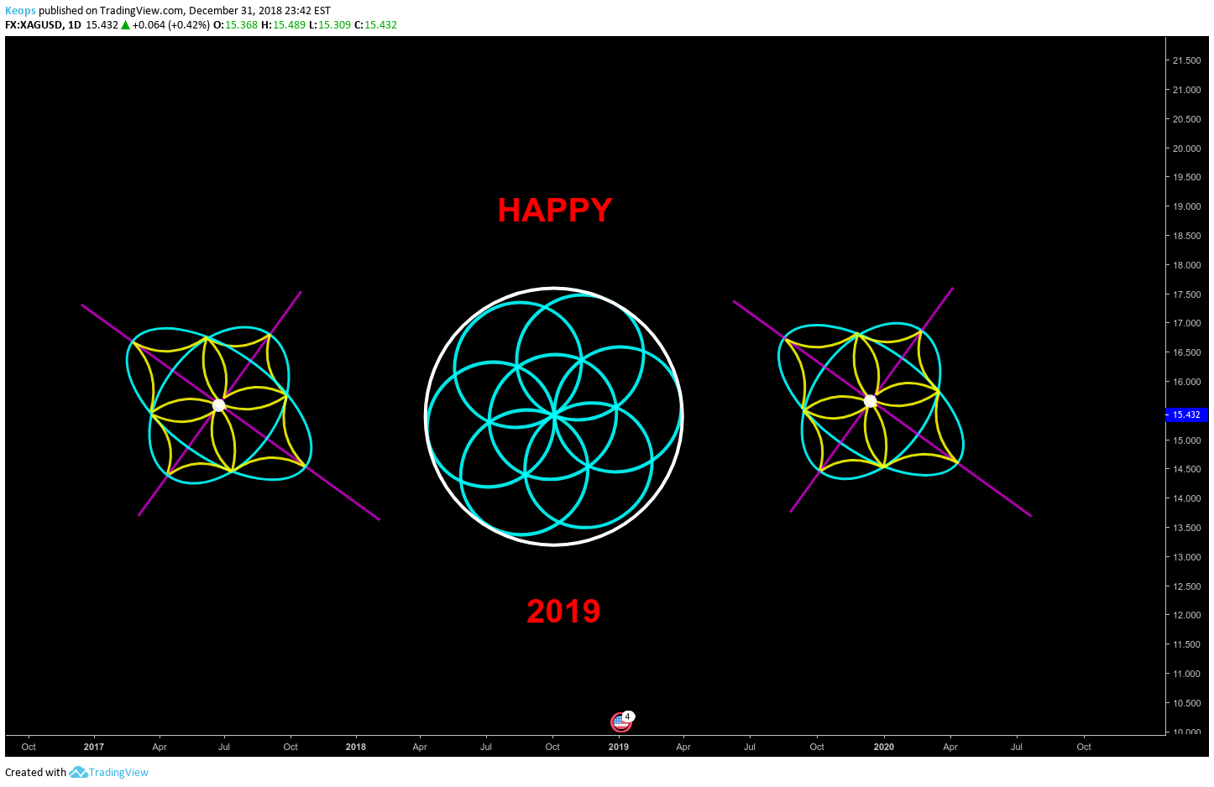Click the white center dot of right flower
The width and height of the screenshot is (1214, 787).
click(870, 401)
